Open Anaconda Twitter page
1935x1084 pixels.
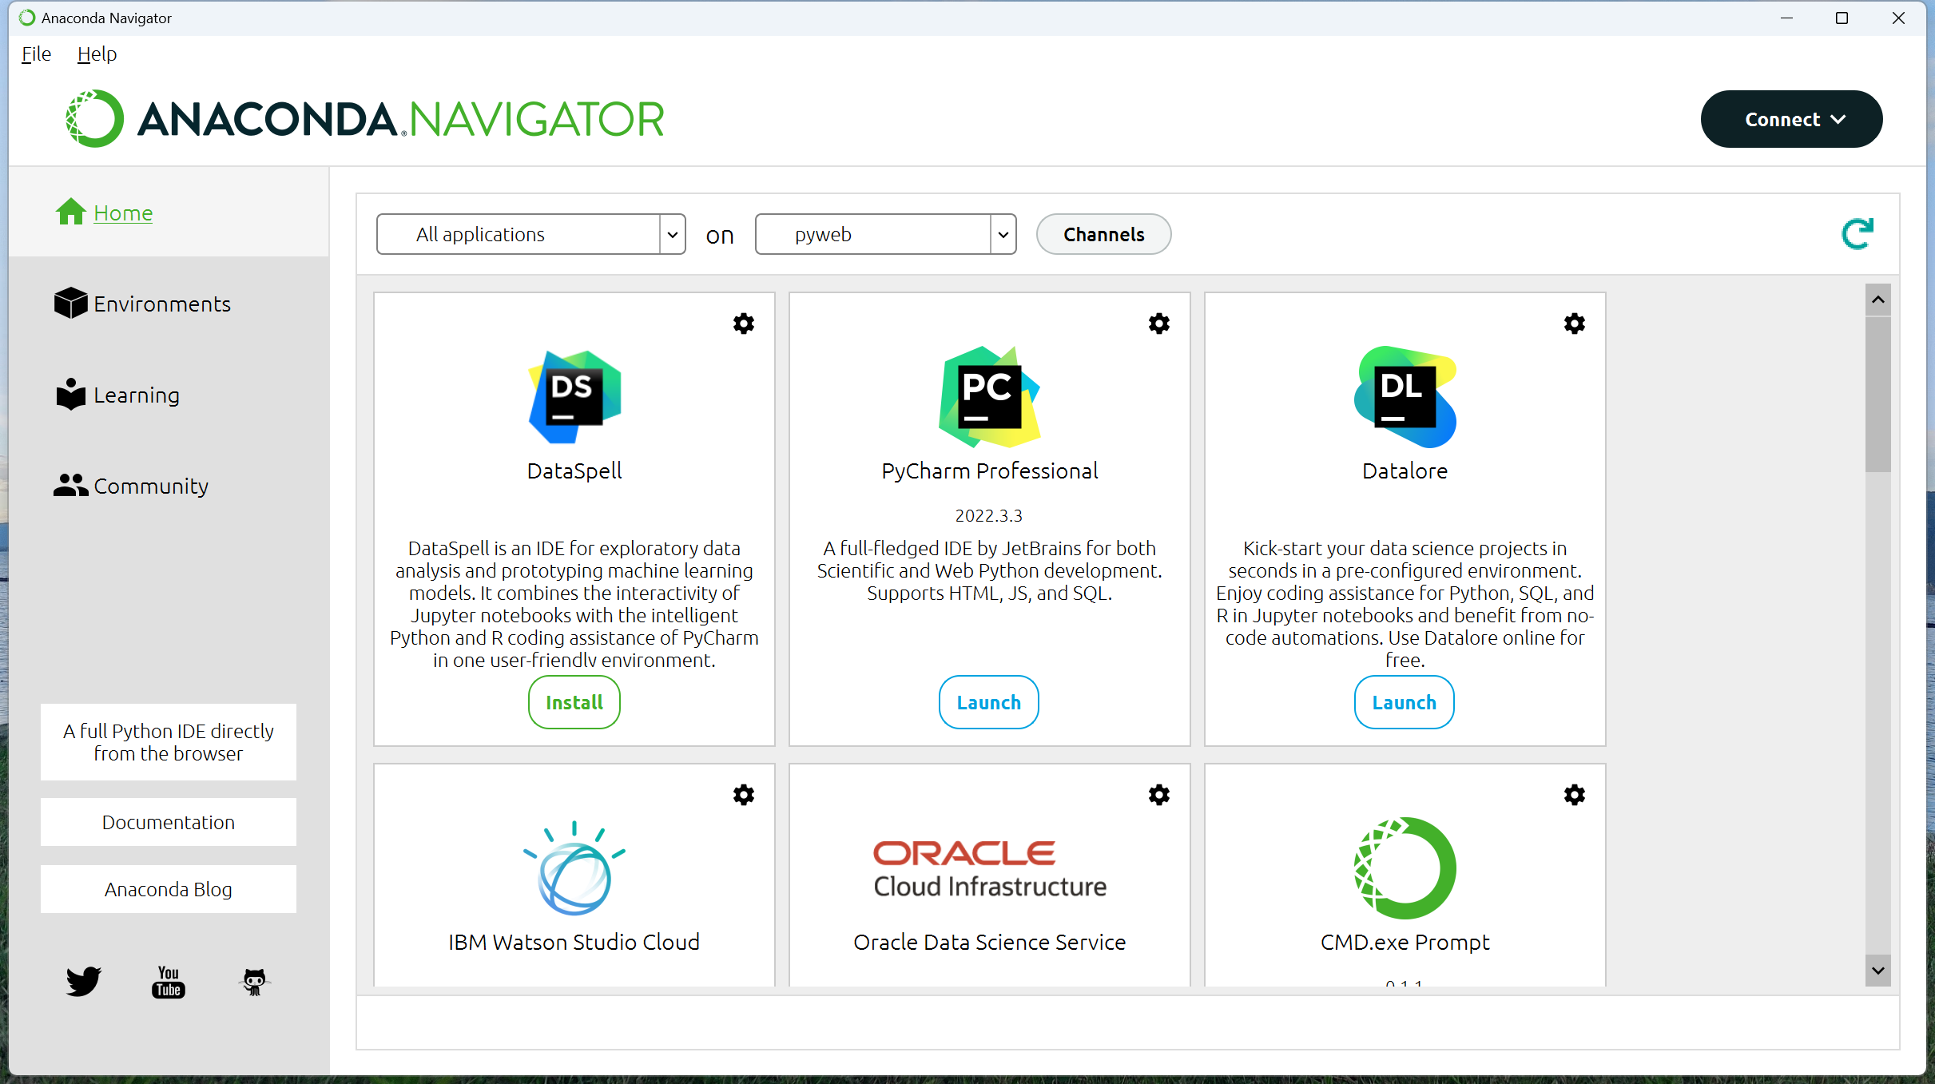click(x=84, y=981)
